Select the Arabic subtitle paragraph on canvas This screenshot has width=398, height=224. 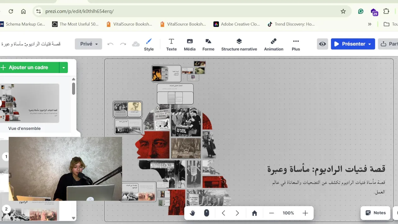coord(329,187)
